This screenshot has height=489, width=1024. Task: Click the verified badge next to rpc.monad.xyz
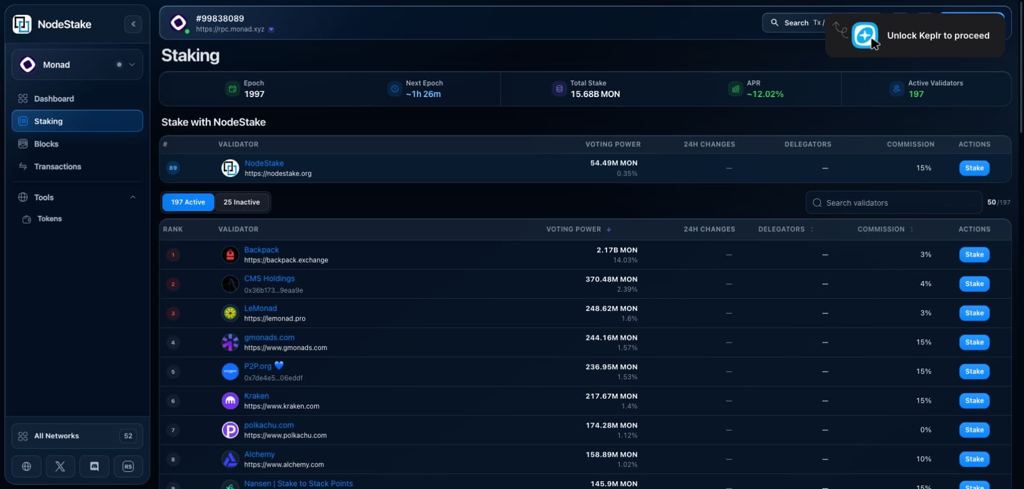[272, 29]
